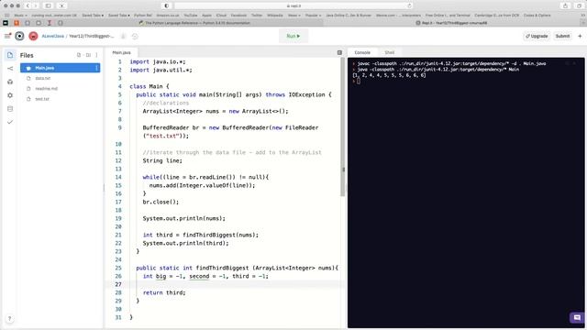Click the privacy shield icon beside address bar
Screen dimensions: 587x330
pos(167,6)
